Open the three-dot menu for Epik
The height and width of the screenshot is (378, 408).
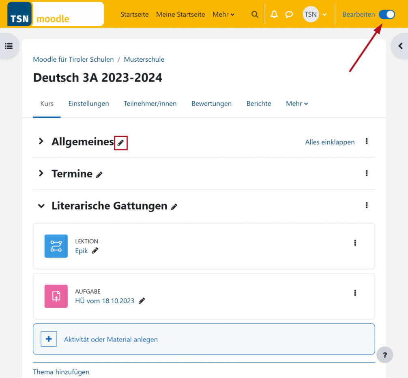355,242
